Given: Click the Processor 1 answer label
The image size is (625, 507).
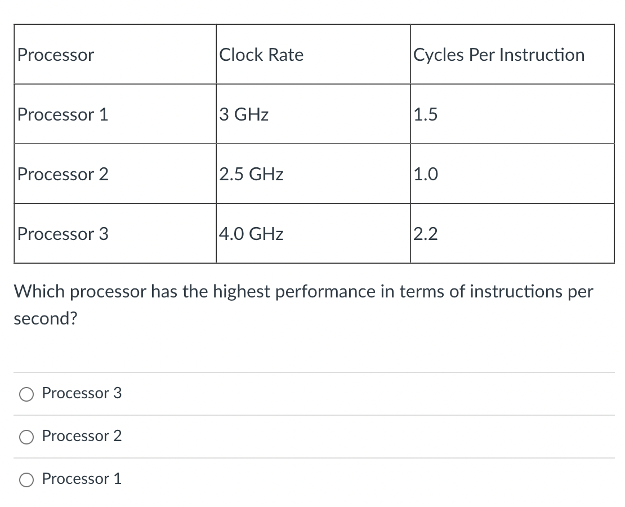Looking at the screenshot, I should coord(81,479).
